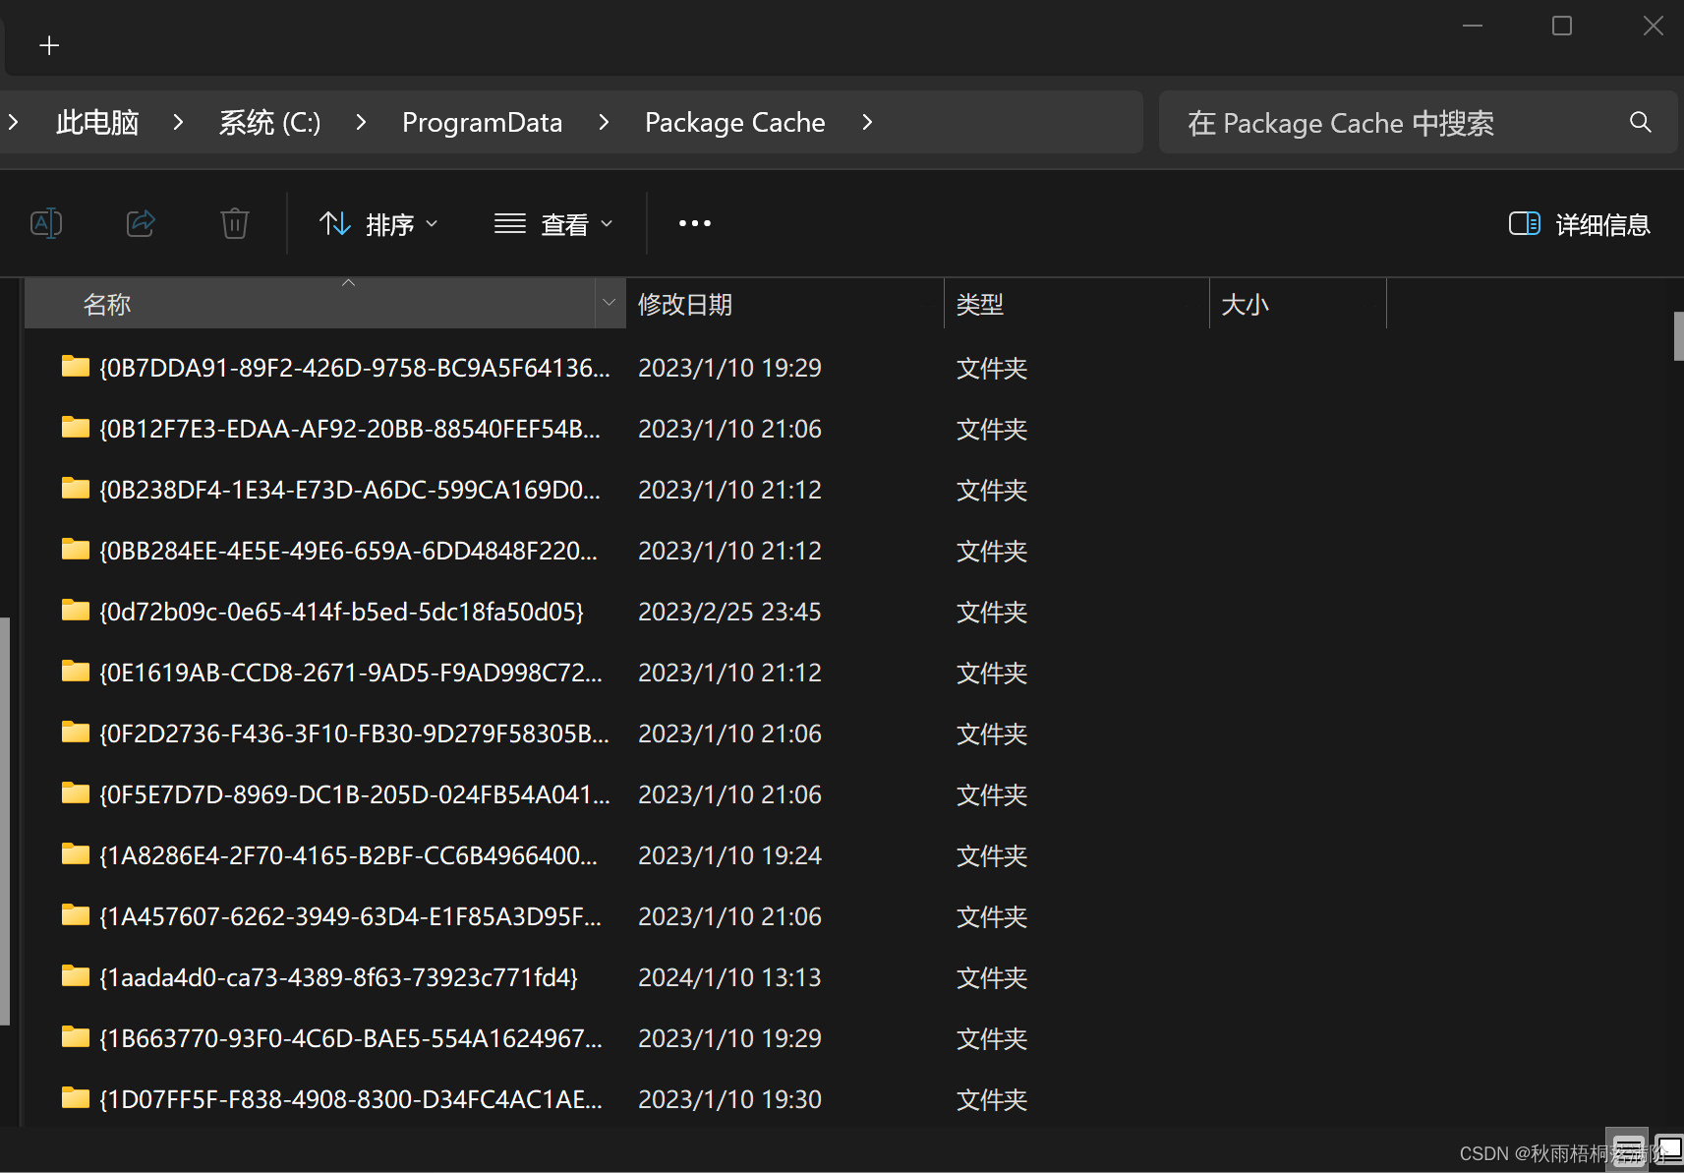Click folder icon of {1D07FF5F row

point(76,1098)
